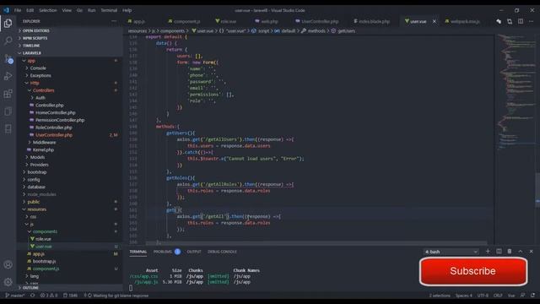Open the File menu
The height and width of the screenshot is (304, 540).
tap(18, 10)
